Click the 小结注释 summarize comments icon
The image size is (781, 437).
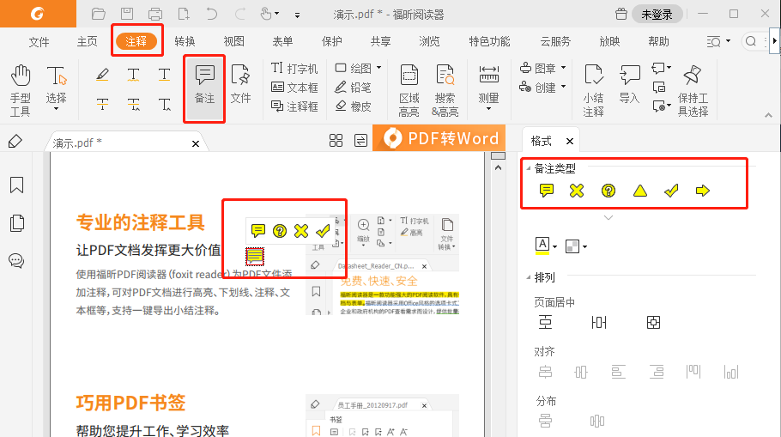(593, 88)
